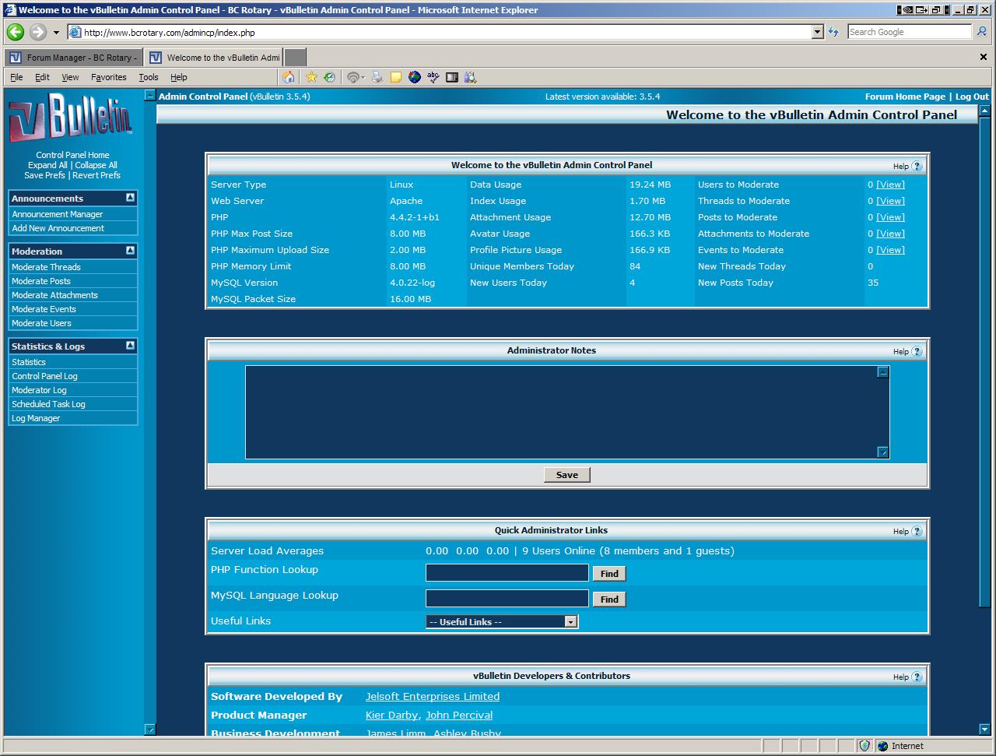The image size is (996, 756).
Task: Switch to Forum Manager - BC Rotary tab
Action: click(x=73, y=58)
